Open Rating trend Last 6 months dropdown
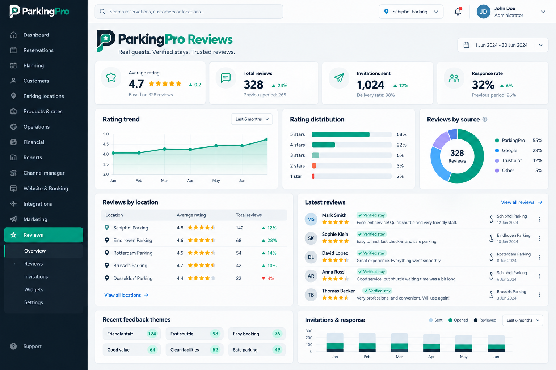 252,119
